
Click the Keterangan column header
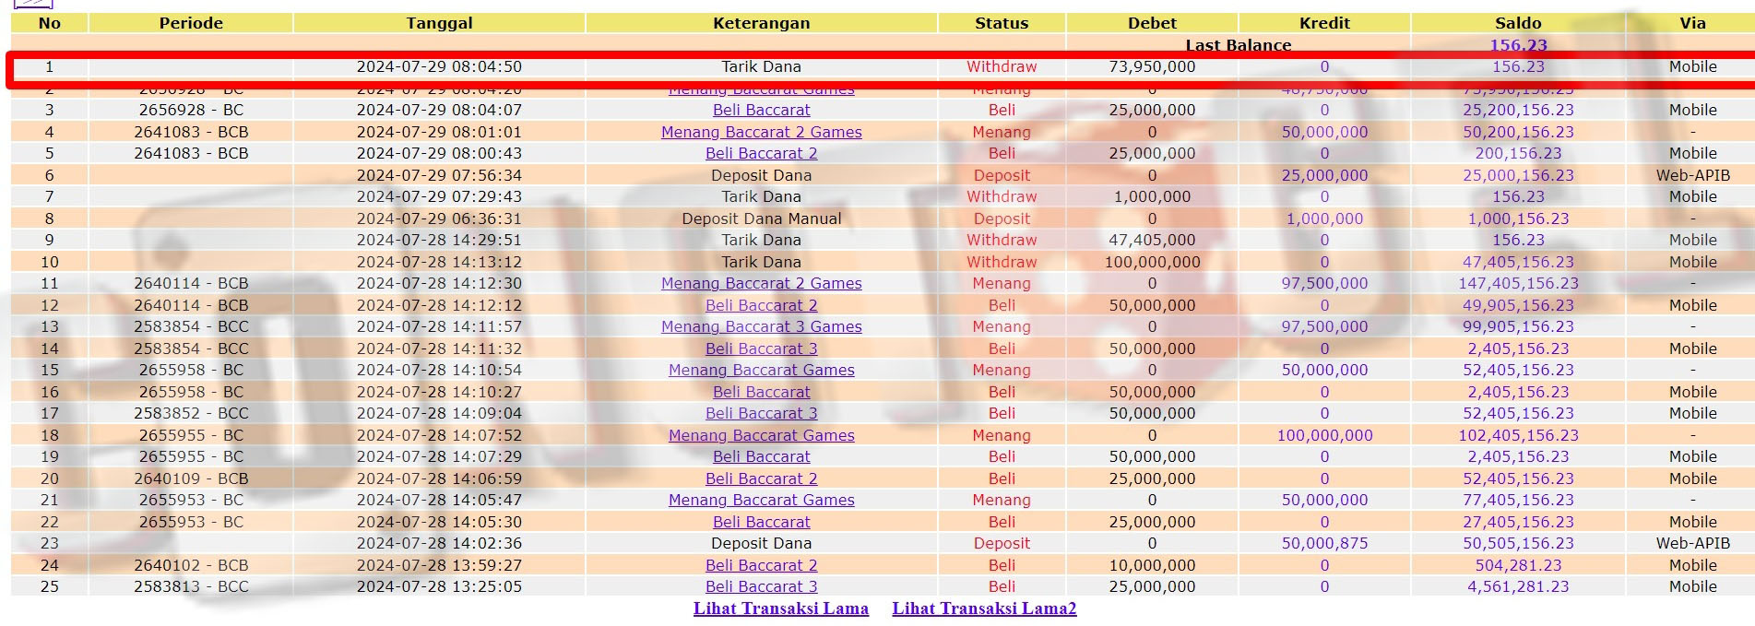[761, 23]
